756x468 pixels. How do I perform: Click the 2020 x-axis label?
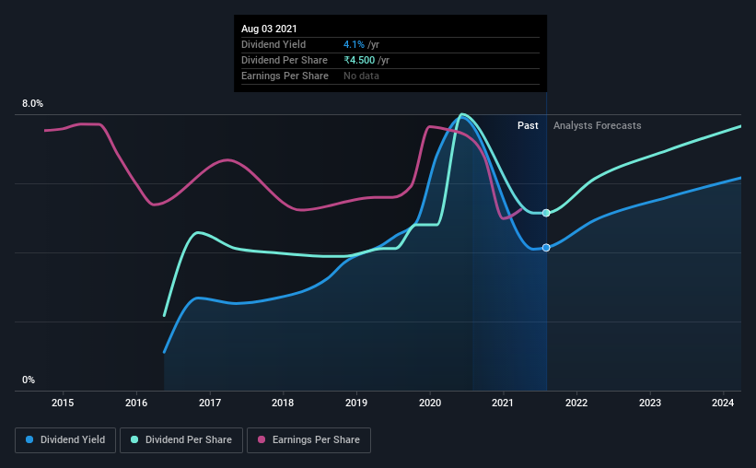[430, 403]
